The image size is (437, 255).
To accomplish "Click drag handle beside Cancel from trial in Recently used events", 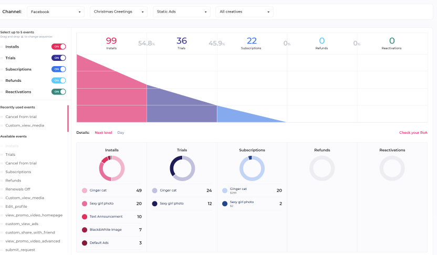I will (x=2, y=117).
